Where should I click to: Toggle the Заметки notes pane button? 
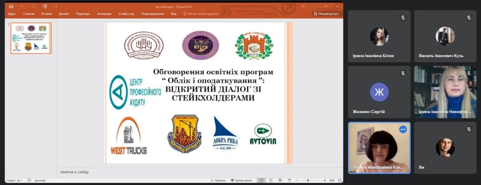(218, 180)
